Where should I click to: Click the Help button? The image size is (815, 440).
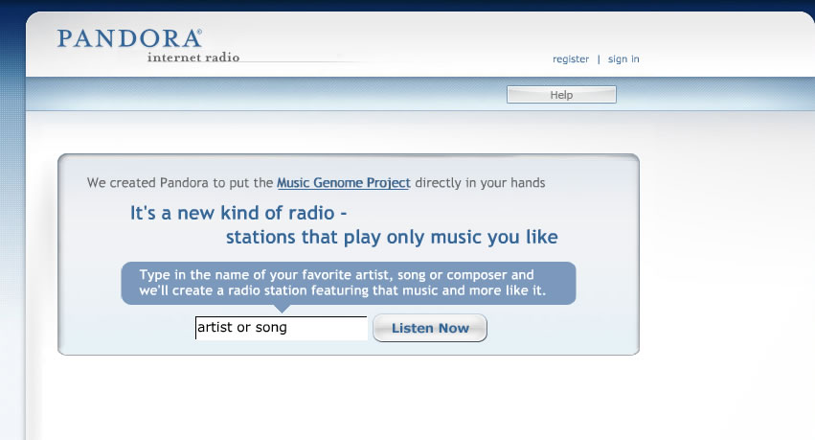coord(561,95)
